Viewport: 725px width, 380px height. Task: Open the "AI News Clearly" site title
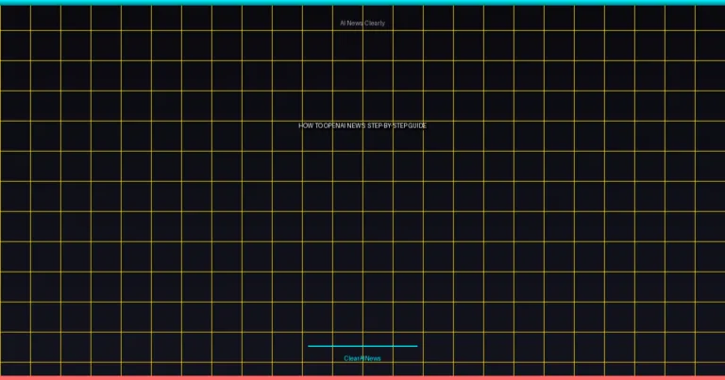click(362, 23)
